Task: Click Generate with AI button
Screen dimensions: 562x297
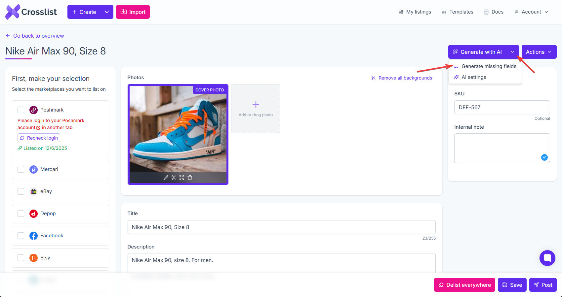Action: [477, 52]
